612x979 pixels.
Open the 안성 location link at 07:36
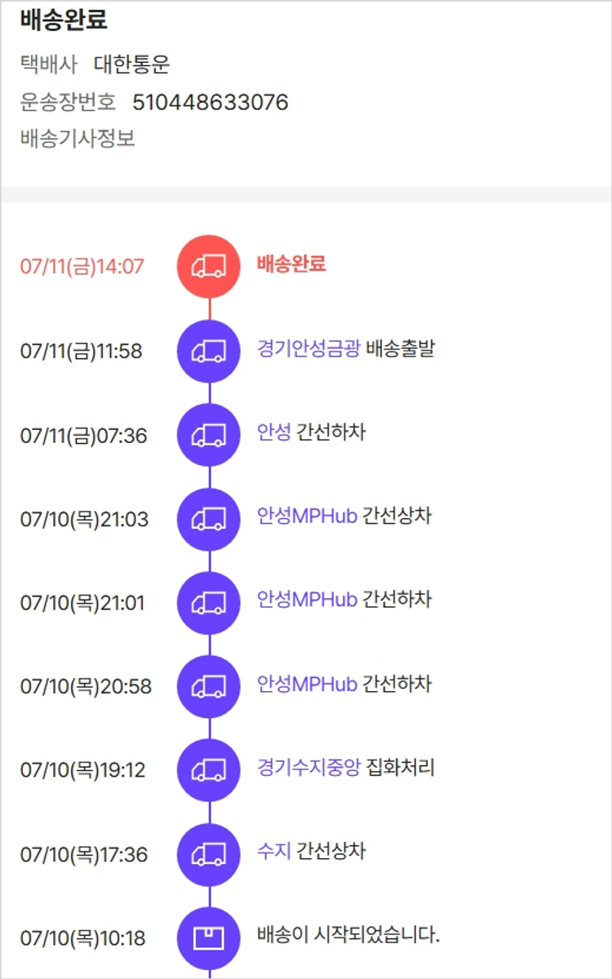pyautogui.click(x=273, y=432)
